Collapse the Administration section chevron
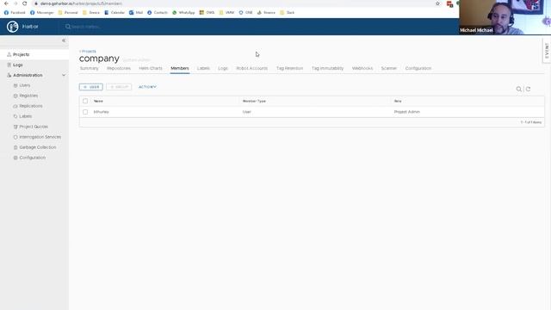 (x=64, y=75)
